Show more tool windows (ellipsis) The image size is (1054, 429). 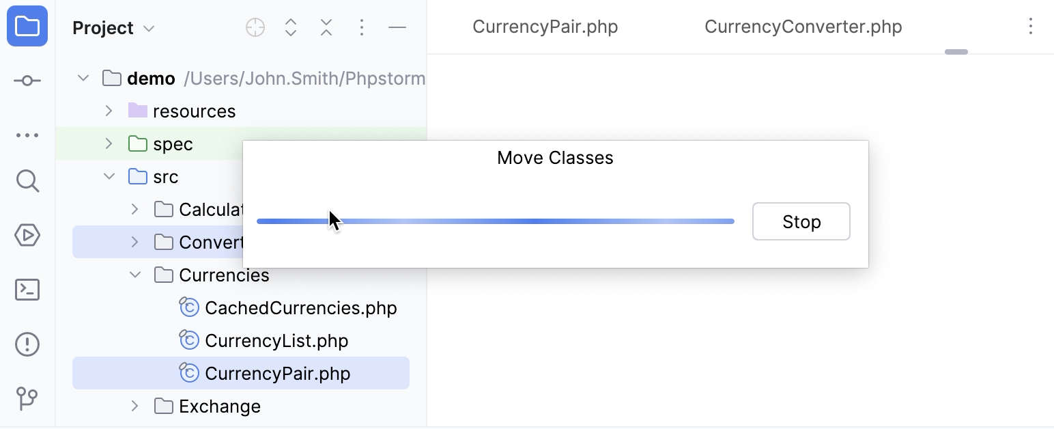point(27,135)
